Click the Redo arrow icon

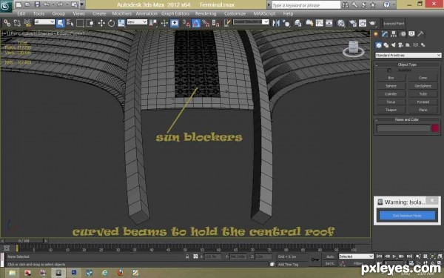pos(60,4)
